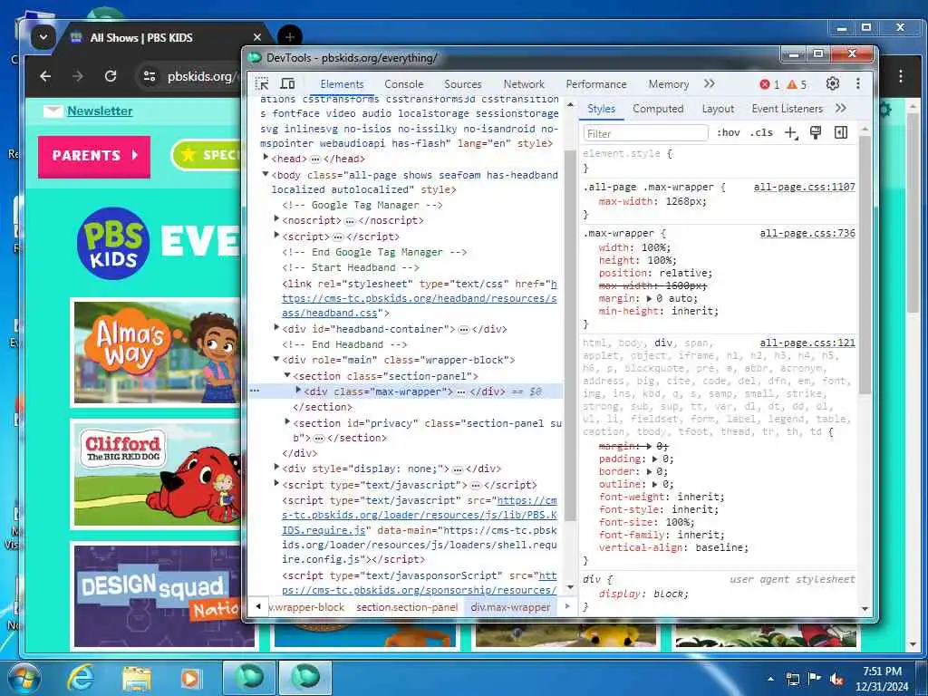The width and height of the screenshot is (928, 696).
Task: Show hidden tray icons arrow
Action: tap(770, 679)
